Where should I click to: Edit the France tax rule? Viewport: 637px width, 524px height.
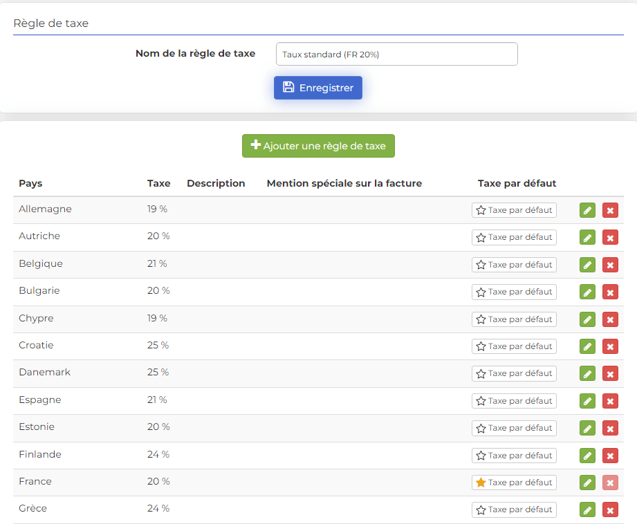587,483
